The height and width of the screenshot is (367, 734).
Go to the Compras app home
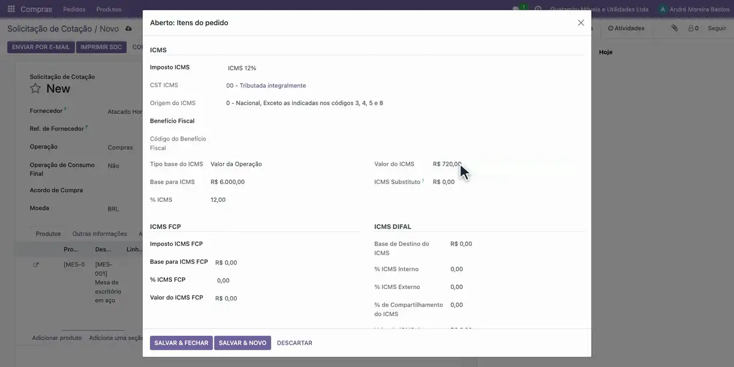pos(36,9)
